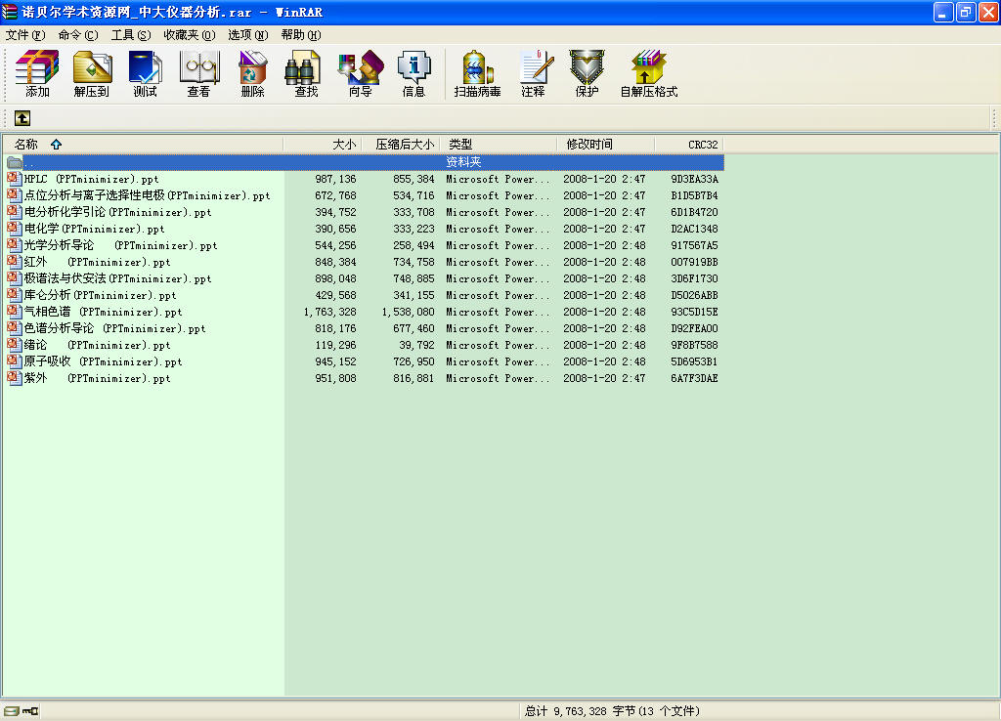
Task: Sort by Packed size (压缩后大小) header
Action: click(x=401, y=145)
